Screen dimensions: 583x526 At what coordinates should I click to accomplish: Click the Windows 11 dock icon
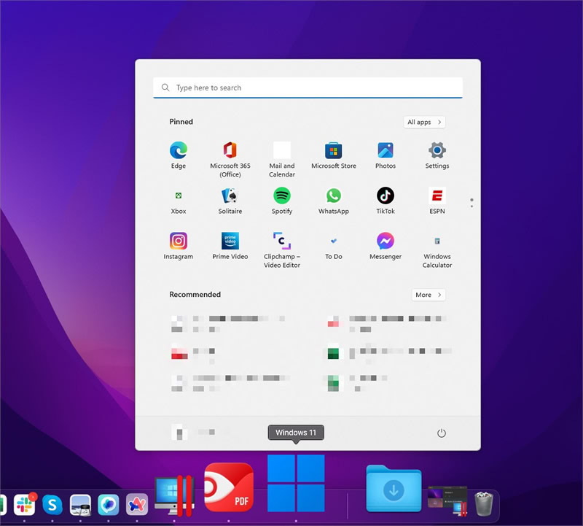point(296,483)
